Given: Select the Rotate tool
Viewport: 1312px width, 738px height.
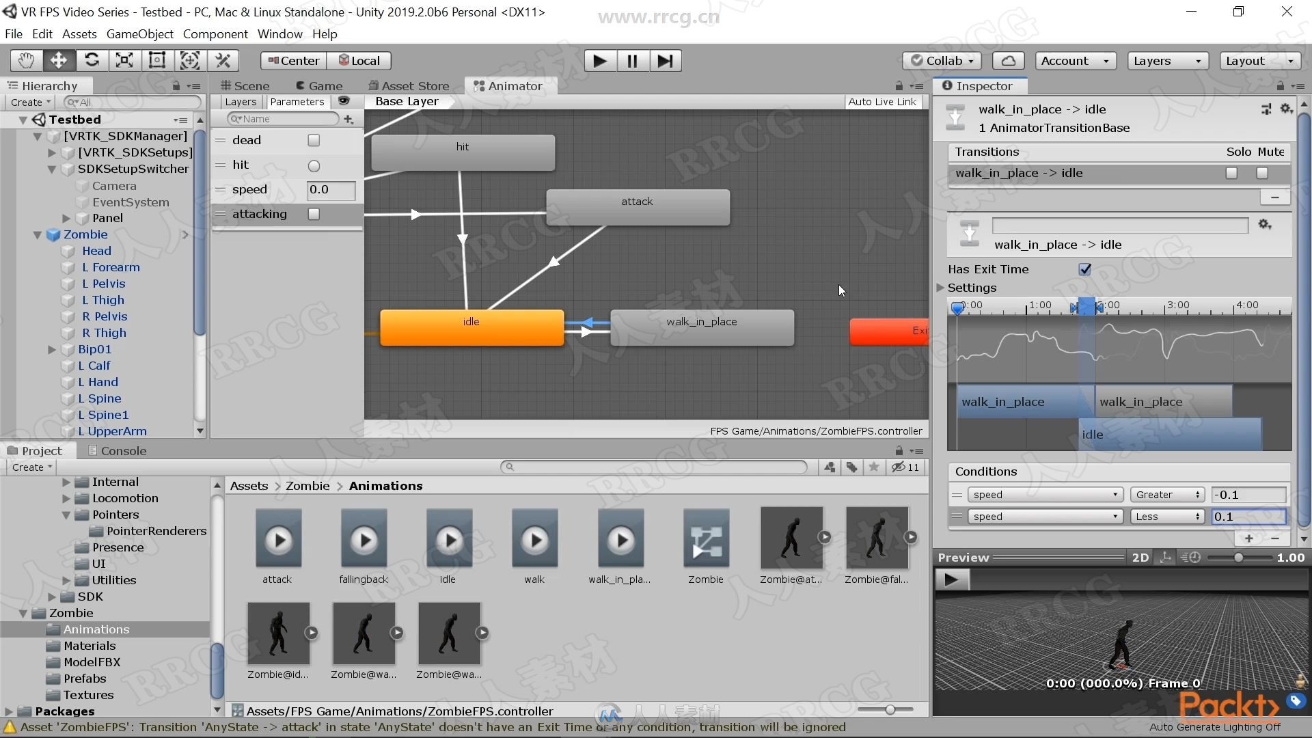Looking at the screenshot, I should coord(92,61).
